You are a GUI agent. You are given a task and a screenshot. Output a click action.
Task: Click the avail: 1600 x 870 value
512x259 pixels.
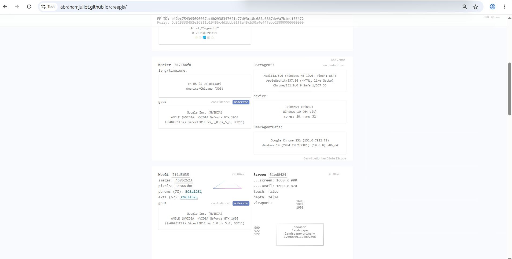tap(287, 186)
